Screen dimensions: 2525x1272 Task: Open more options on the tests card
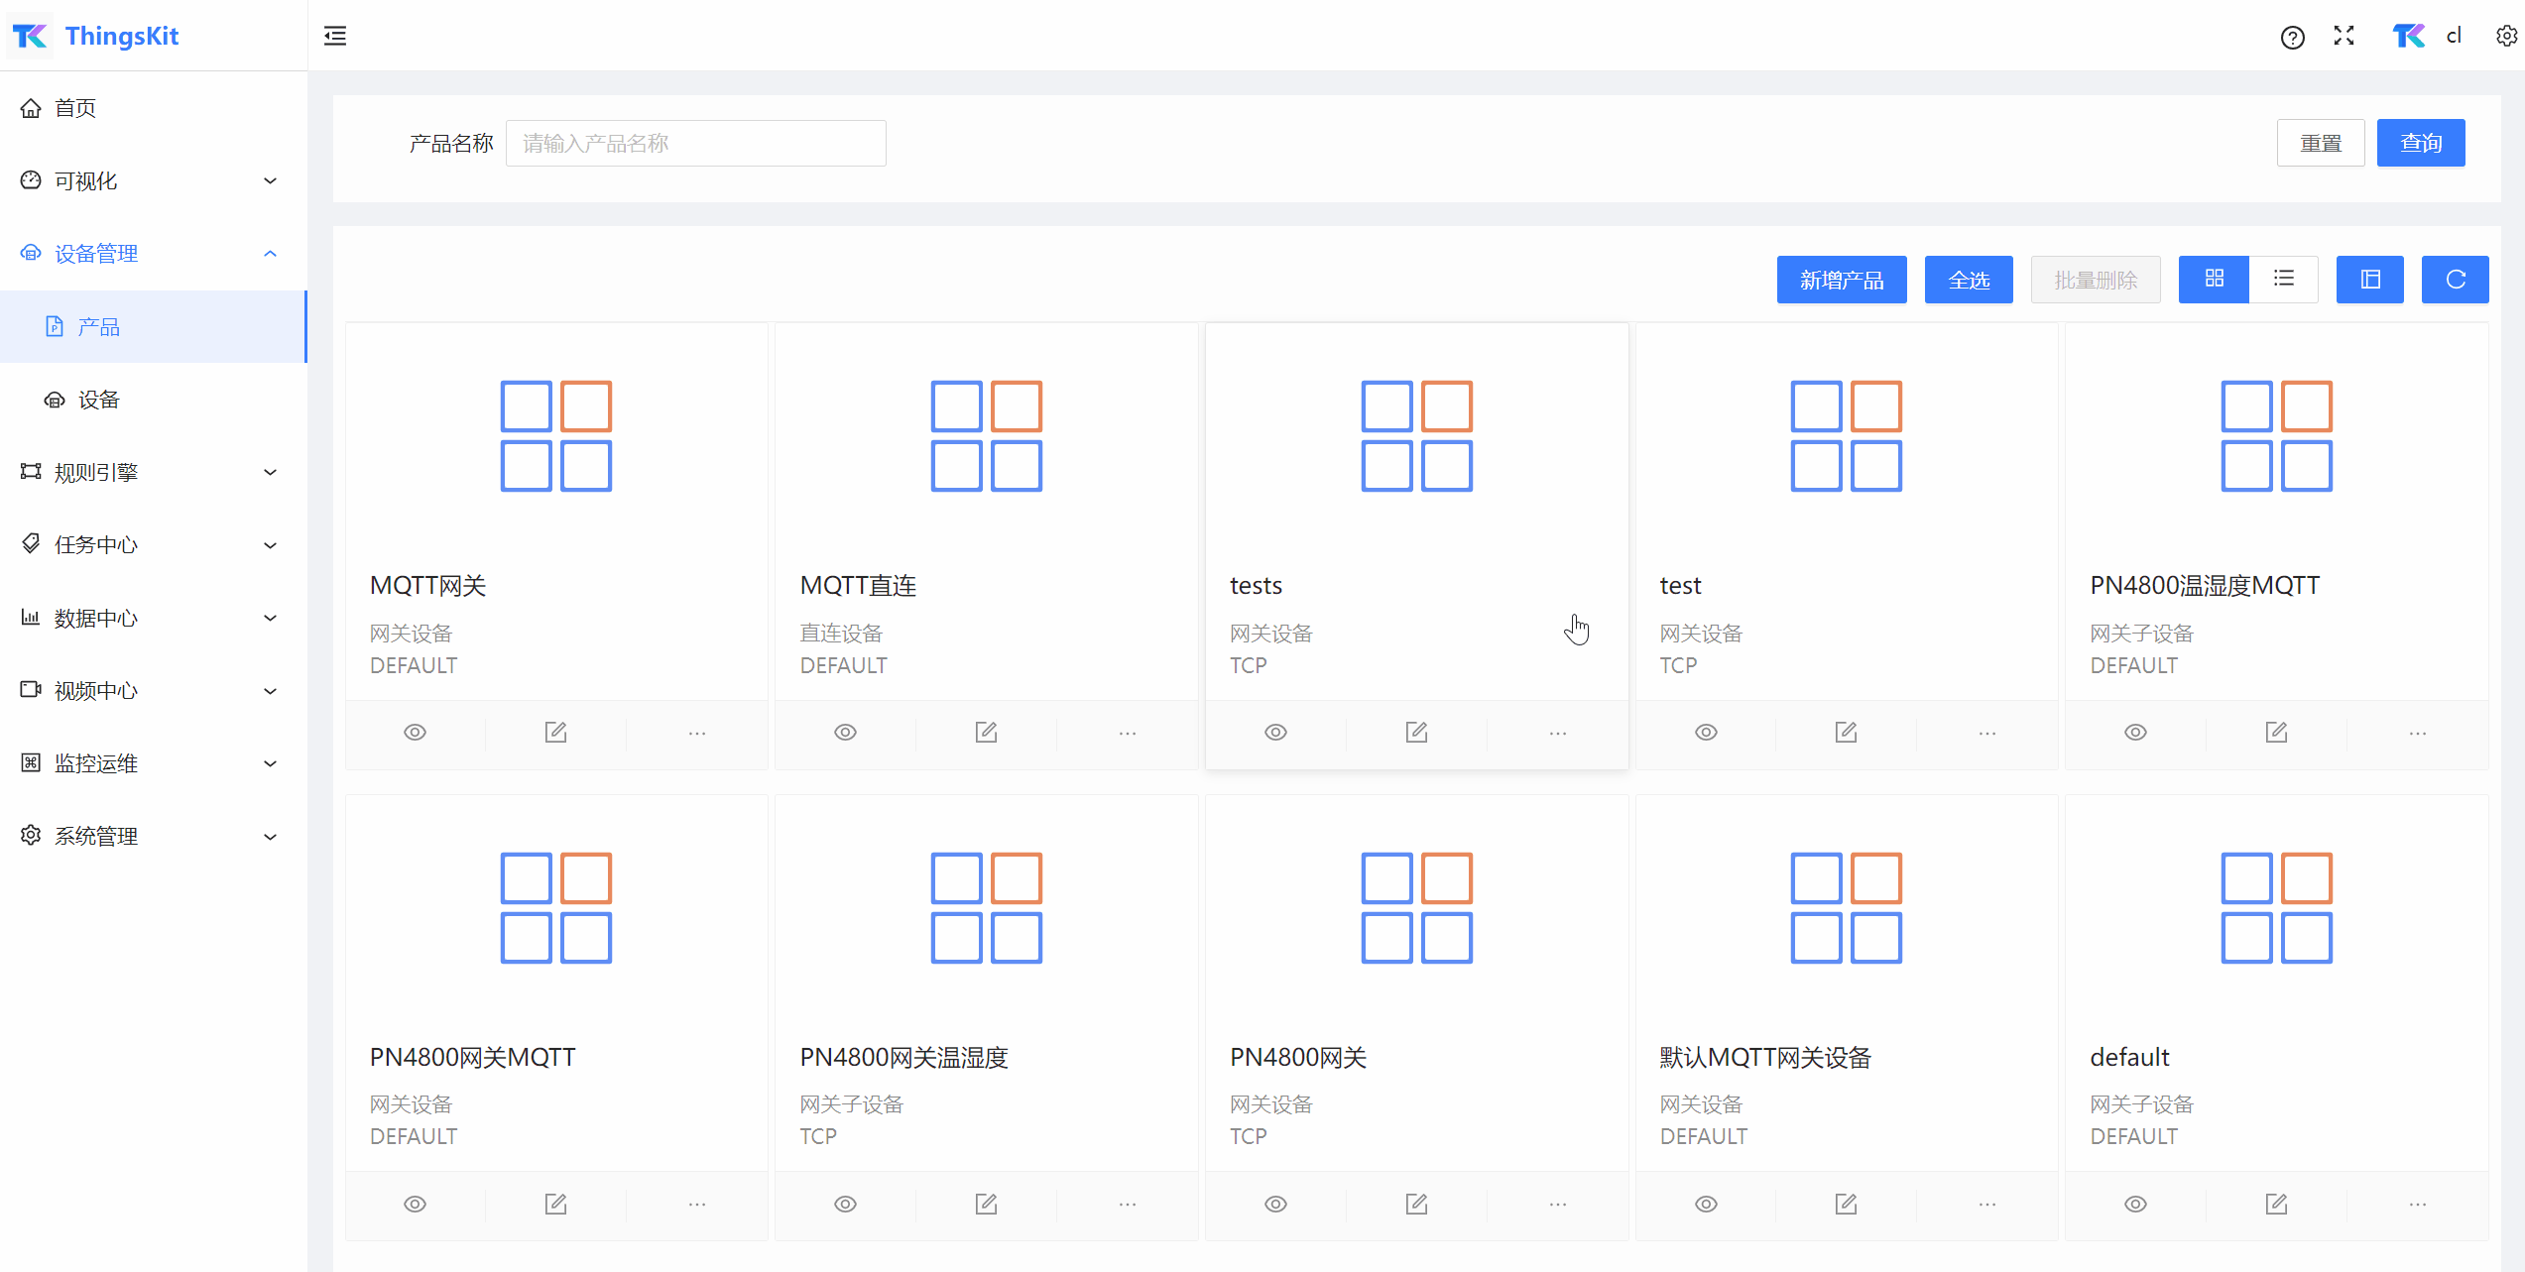pos(1557,734)
